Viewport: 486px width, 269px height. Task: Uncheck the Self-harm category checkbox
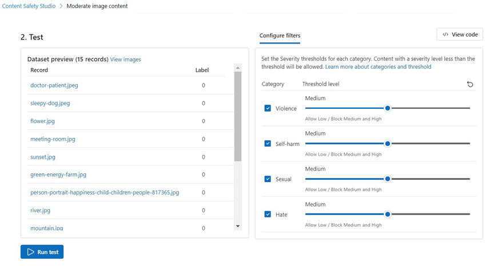(268, 144)
